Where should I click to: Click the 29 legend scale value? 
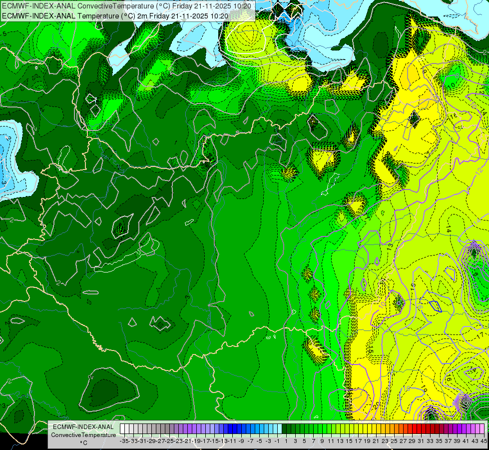(412, 441)
